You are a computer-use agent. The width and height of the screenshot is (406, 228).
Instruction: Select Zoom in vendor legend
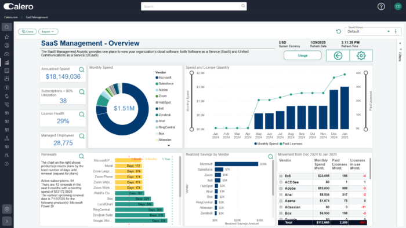point(161,96)
